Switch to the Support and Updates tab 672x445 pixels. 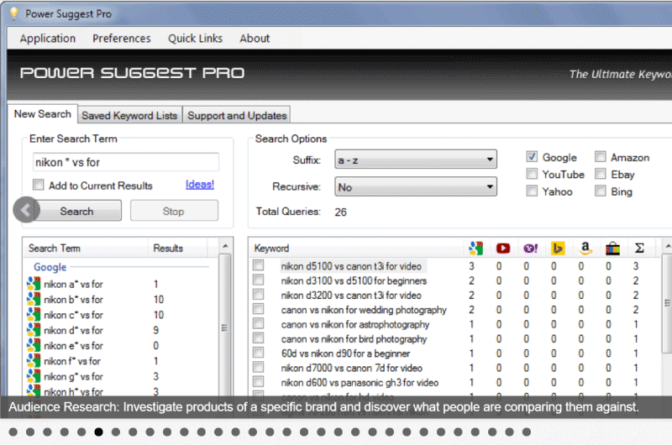pyautogui.click(x=237, y=115)
